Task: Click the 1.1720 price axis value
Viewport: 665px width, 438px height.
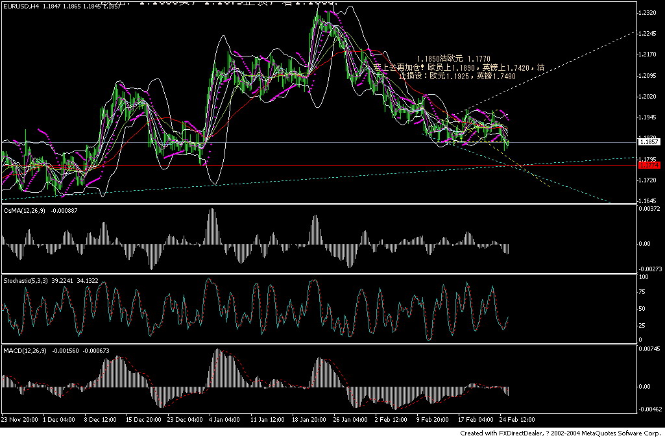Action: (649, 180)
